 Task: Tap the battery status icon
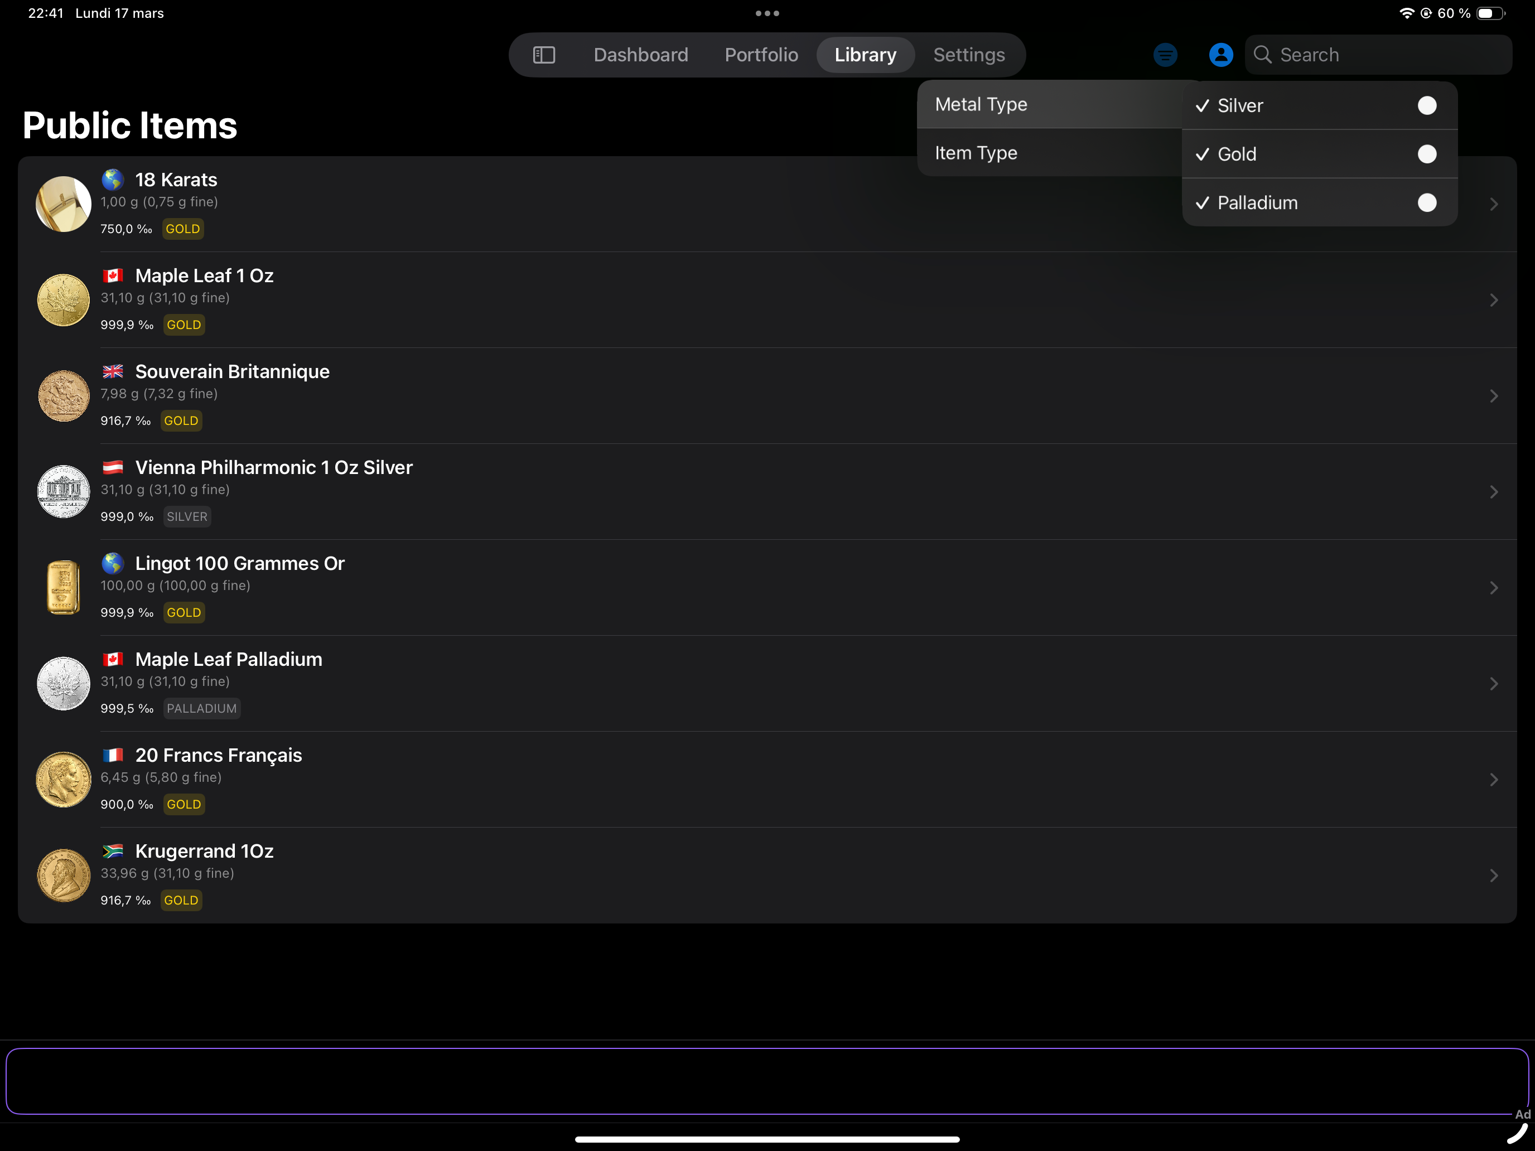[x=1490, y=13]
